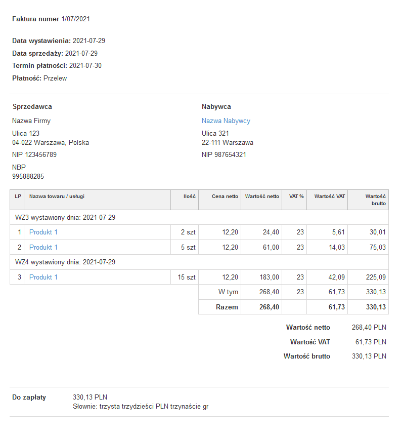Click VAT value 14,03
The width and height of the screenshot is (401, 437).
point(337,247)
